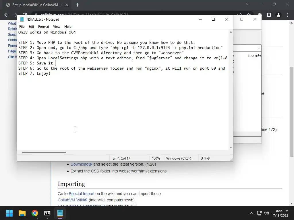Image resolution: width=294 pixels, height=220 pixels.
Task: Switch to 7-Zip in the taskbar
Action: [x=47, y=213]
